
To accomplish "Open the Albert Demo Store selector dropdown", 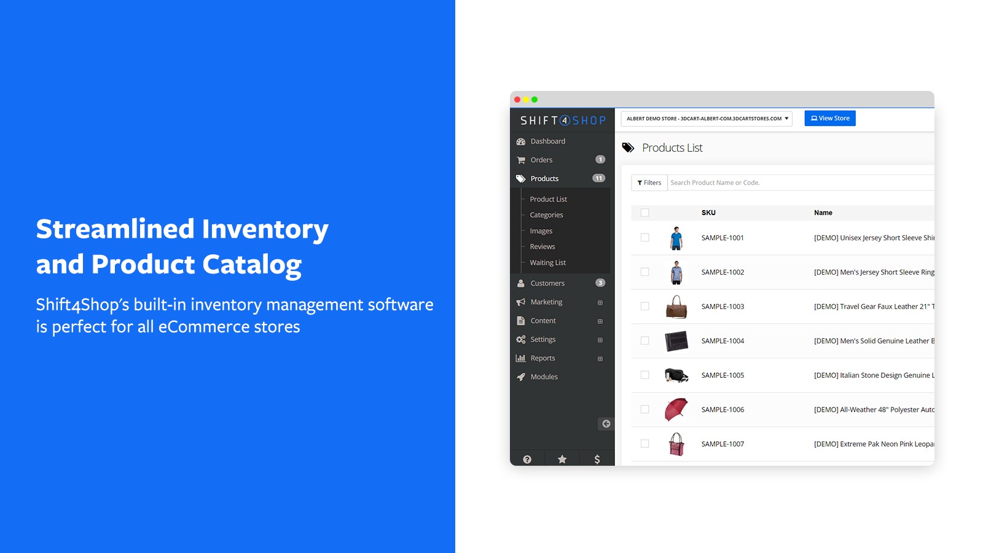I will pyautogui.click(x=707, y=119).
